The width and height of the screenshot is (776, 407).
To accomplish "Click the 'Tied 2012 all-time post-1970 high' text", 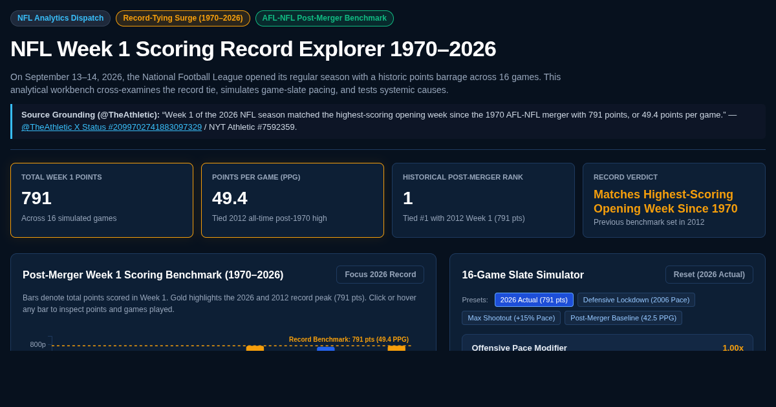I will [270, 218].
